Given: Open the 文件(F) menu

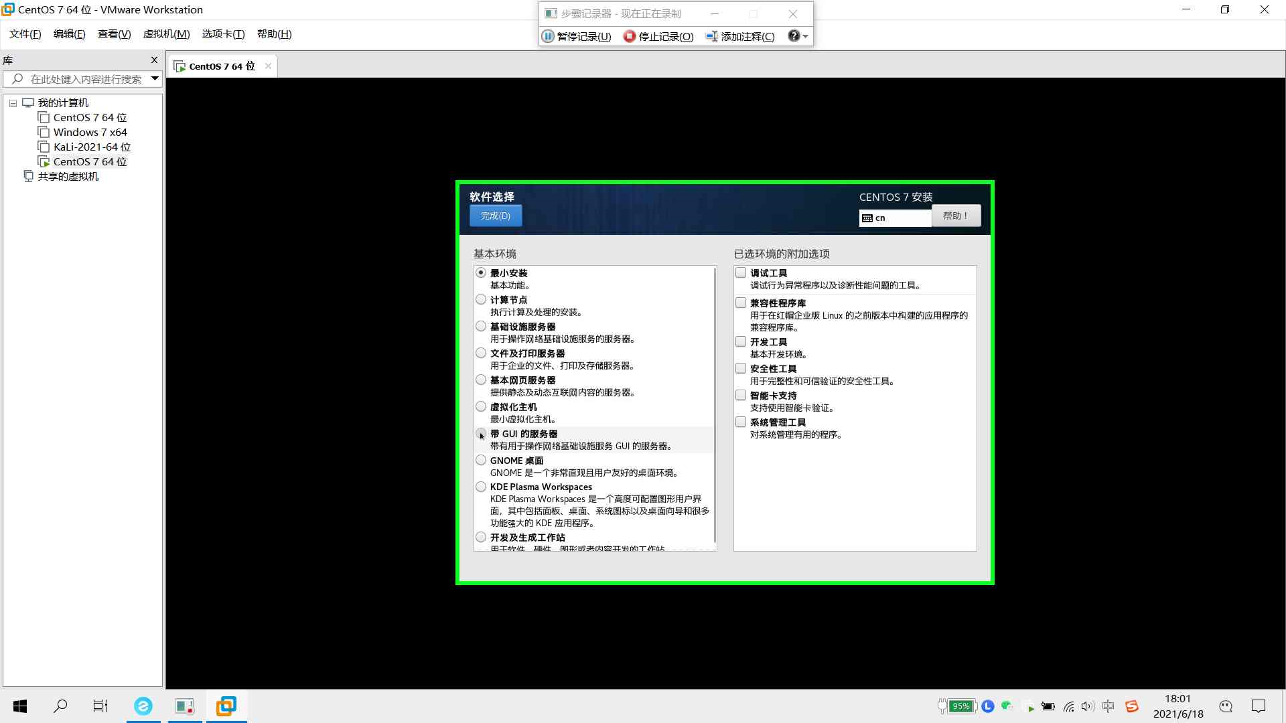Looking at the screenshot, I should point(25,34).
